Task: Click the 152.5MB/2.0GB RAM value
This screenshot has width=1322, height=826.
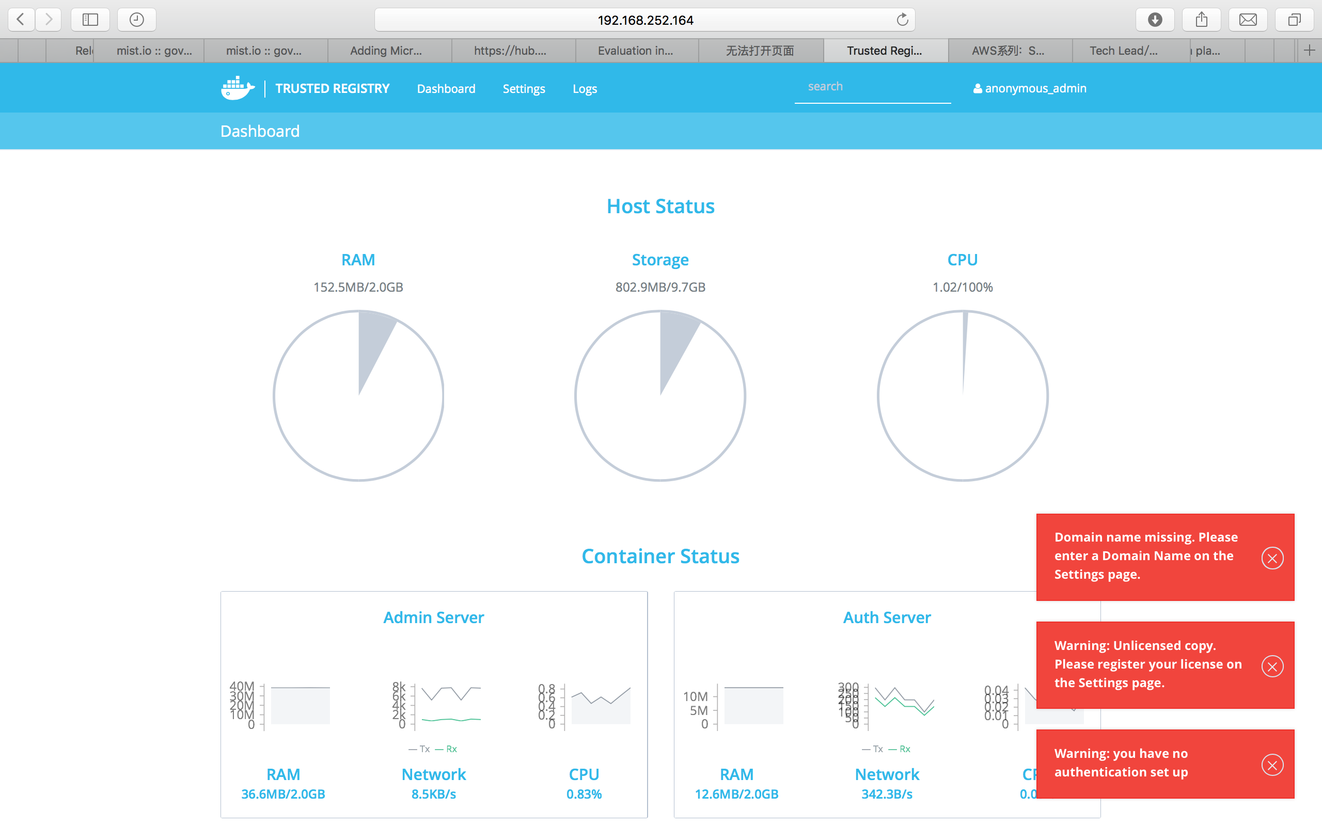Action: click(x=358, y=287)
